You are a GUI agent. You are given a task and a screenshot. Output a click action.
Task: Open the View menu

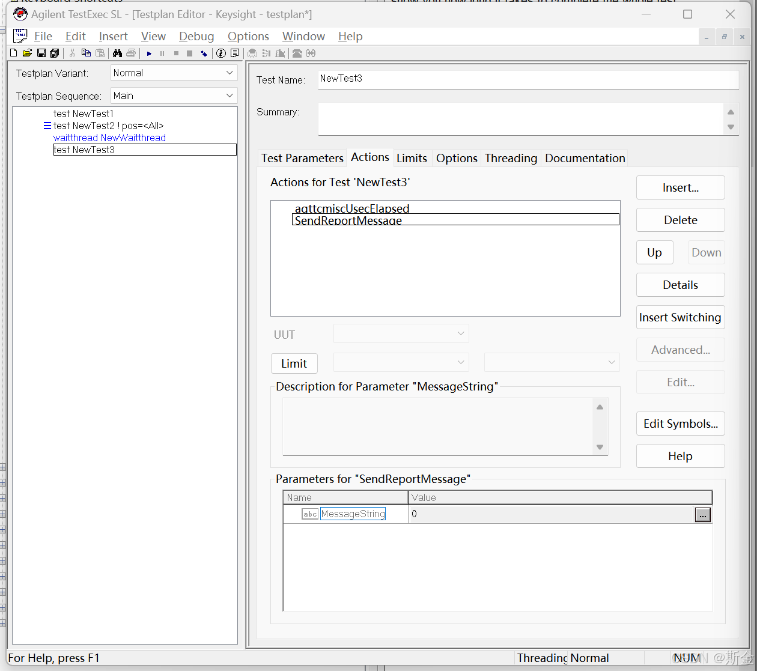(x=153, y=36)
